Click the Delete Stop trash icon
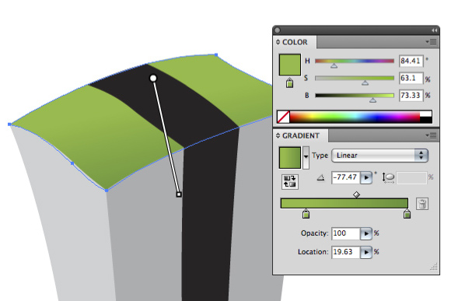Screen dimensions: 451x301 (x=422, y=204)
